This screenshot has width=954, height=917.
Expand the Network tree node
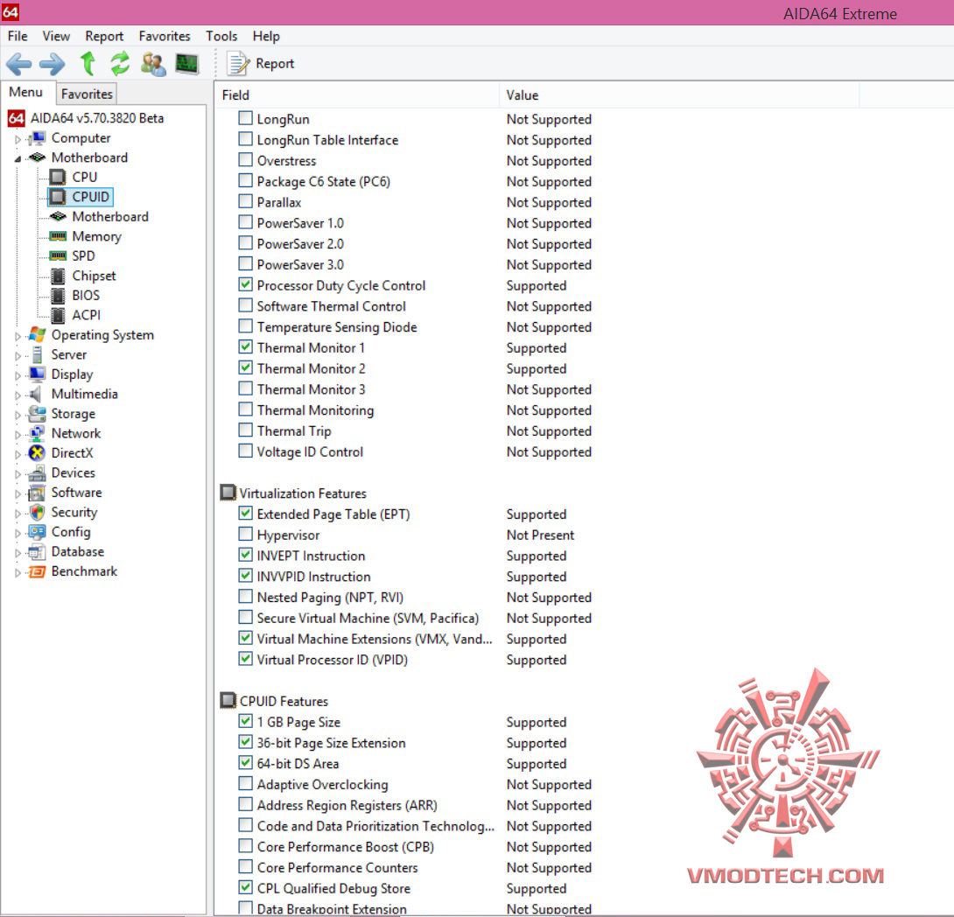point(18,434)
